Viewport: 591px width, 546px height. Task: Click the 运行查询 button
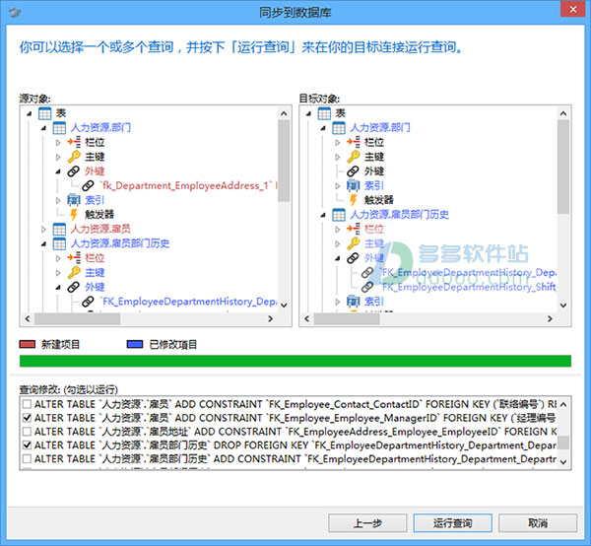click(x=453, y=523)
